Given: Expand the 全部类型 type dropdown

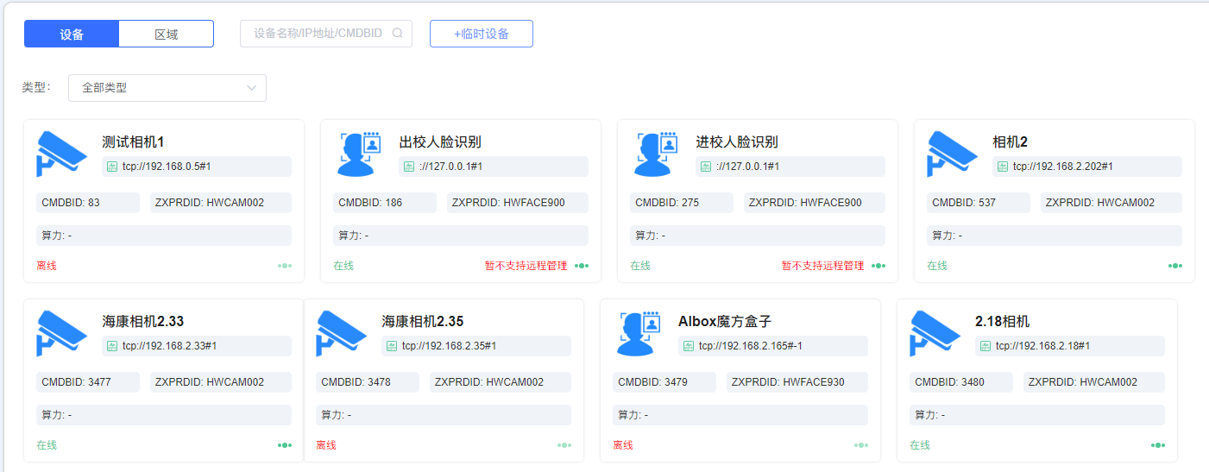Looking at the screenshot, I should [x=167, y=88].
